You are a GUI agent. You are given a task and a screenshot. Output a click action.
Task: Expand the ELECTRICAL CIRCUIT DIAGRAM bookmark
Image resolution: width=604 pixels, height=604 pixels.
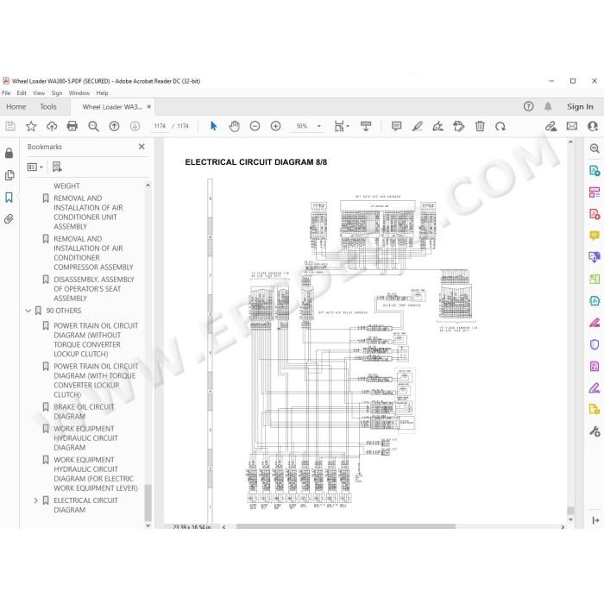pos(36,500)
